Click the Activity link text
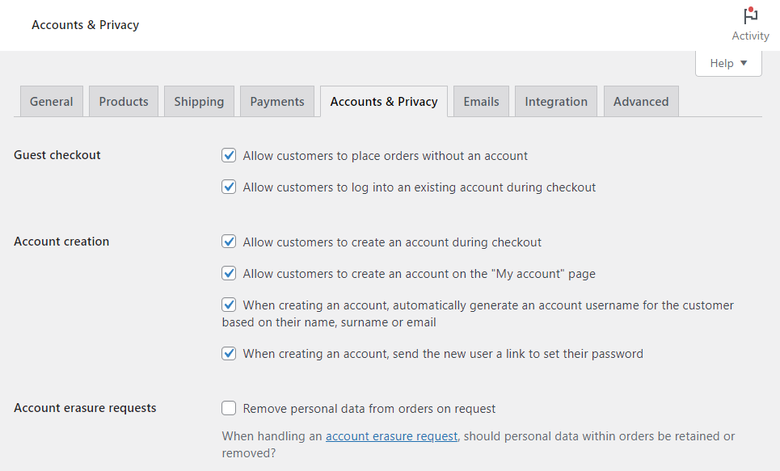The height and width of the screenshot is (471, 780). pos(750,36)
